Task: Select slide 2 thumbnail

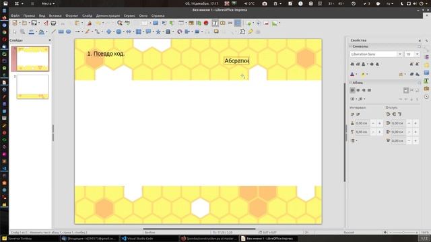Action: pos(32,87)
